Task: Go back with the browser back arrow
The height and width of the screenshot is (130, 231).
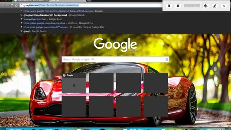Action: click(x=3, y=5)
